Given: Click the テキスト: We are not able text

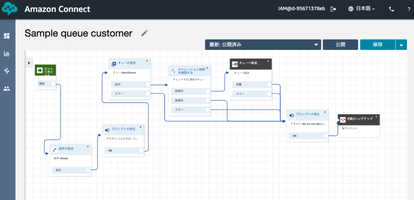Looking at the screenshot, I should pos(308,123).
